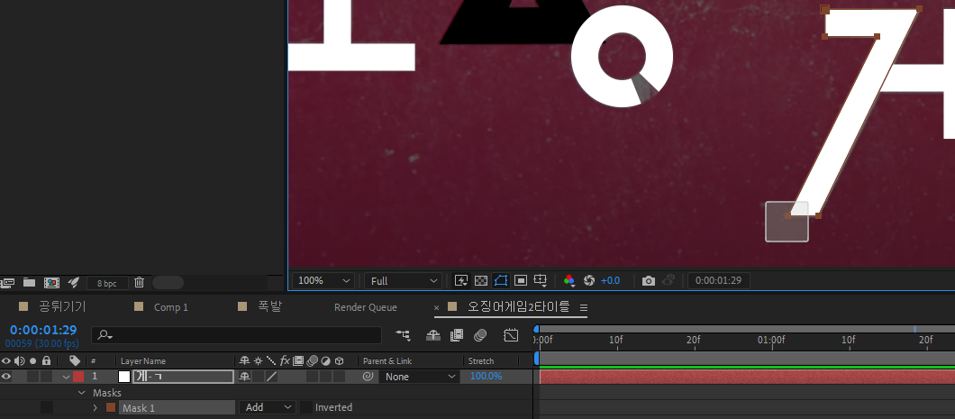The width and height of the screenshot is (955, 419).
Task: Click the Video eye column header
Action: (6, 360)
